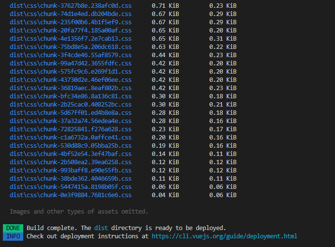Screen dimensions: 335x247
Task: Click file chunk-99a47d42.3655fdfc.css
Action: [71, 63]
